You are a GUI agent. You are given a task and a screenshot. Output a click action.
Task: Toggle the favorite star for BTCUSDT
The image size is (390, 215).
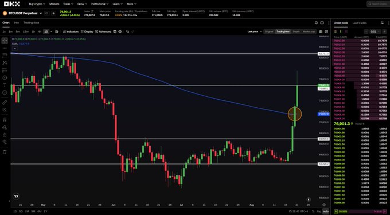(x=53, y=13)
